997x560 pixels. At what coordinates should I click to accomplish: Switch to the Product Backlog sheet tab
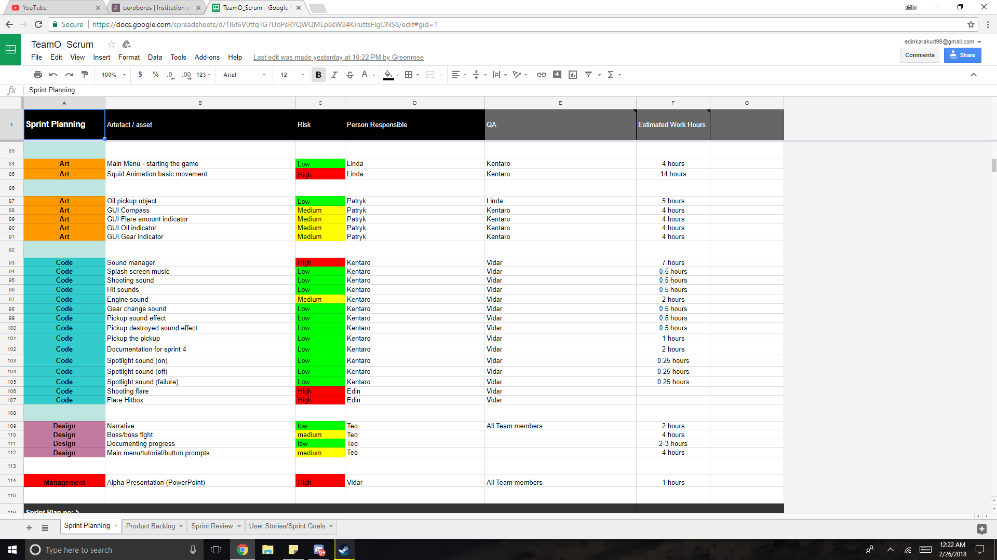coord(150,526)
